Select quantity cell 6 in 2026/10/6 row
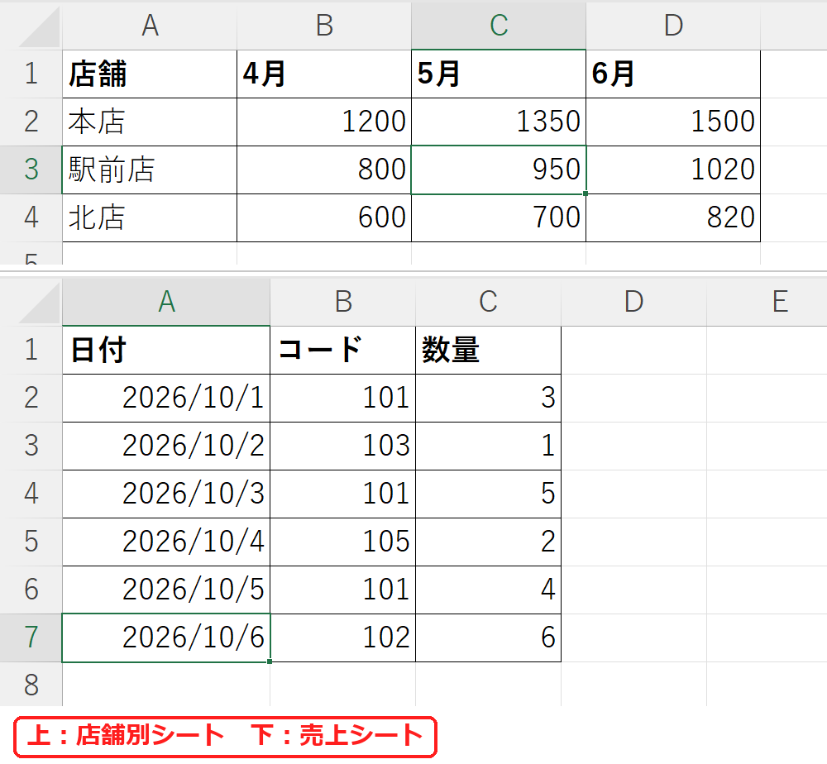 [x=489, y=637]
